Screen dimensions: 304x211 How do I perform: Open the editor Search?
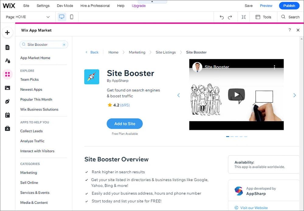point(290,17)
